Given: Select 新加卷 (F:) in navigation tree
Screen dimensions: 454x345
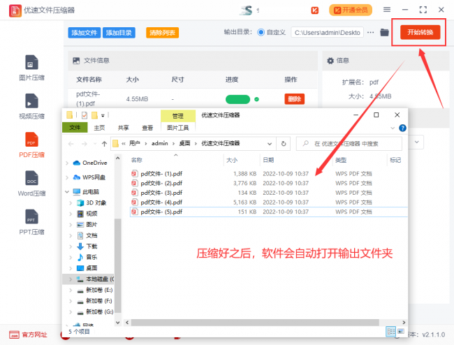Looking at the screenshot, I should (99, 301).
